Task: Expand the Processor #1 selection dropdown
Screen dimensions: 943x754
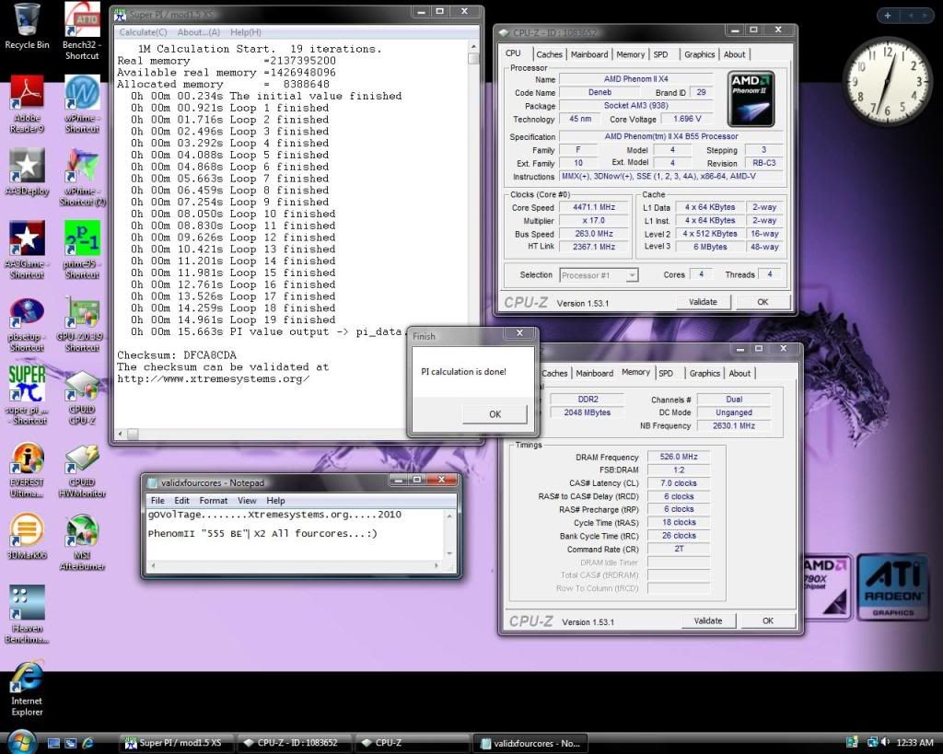Action: (x=599, y=274)
